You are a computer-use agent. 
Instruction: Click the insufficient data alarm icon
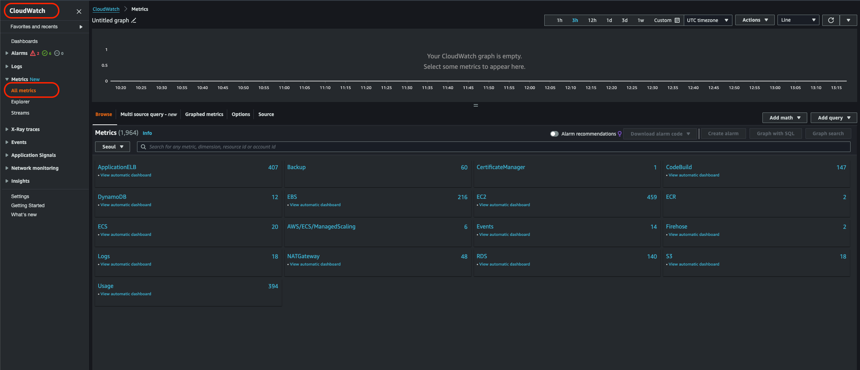(x=57, y=53)
